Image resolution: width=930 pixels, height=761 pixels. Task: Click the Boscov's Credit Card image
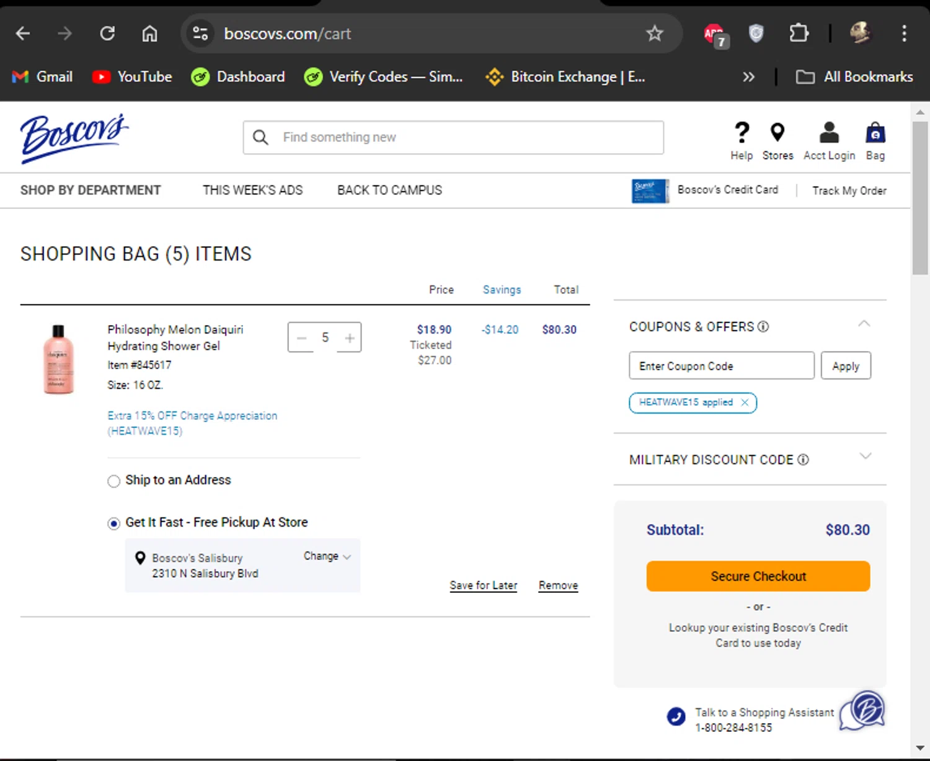click(x=650, y=190)
